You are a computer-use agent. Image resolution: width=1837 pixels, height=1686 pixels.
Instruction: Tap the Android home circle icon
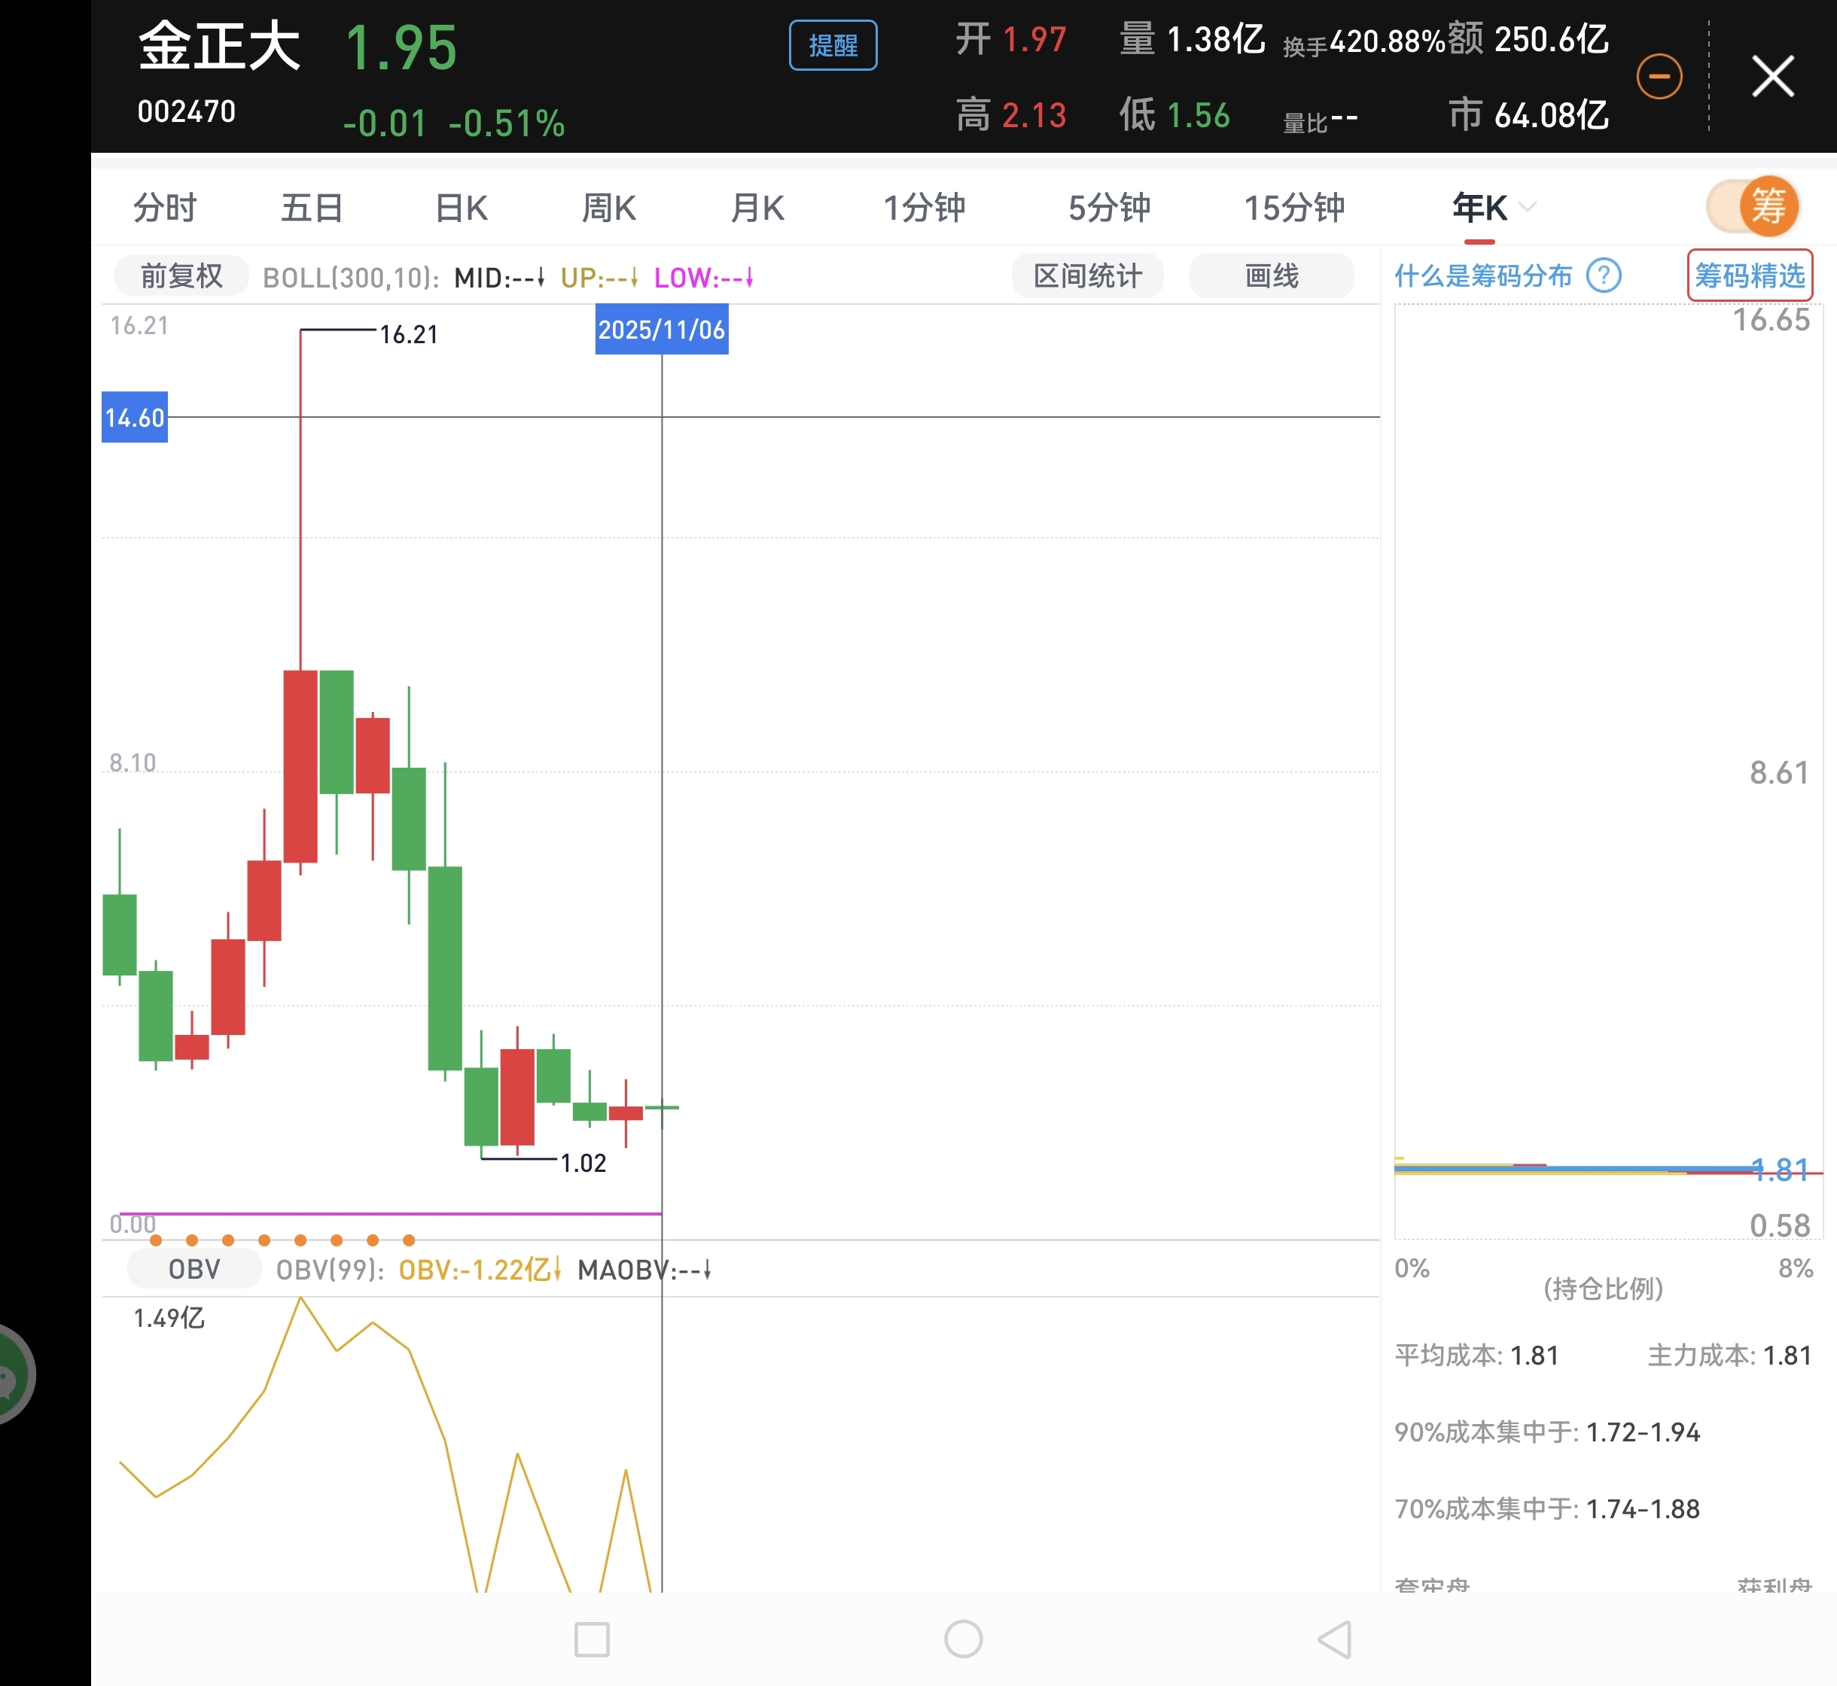tap(963, 1639)
